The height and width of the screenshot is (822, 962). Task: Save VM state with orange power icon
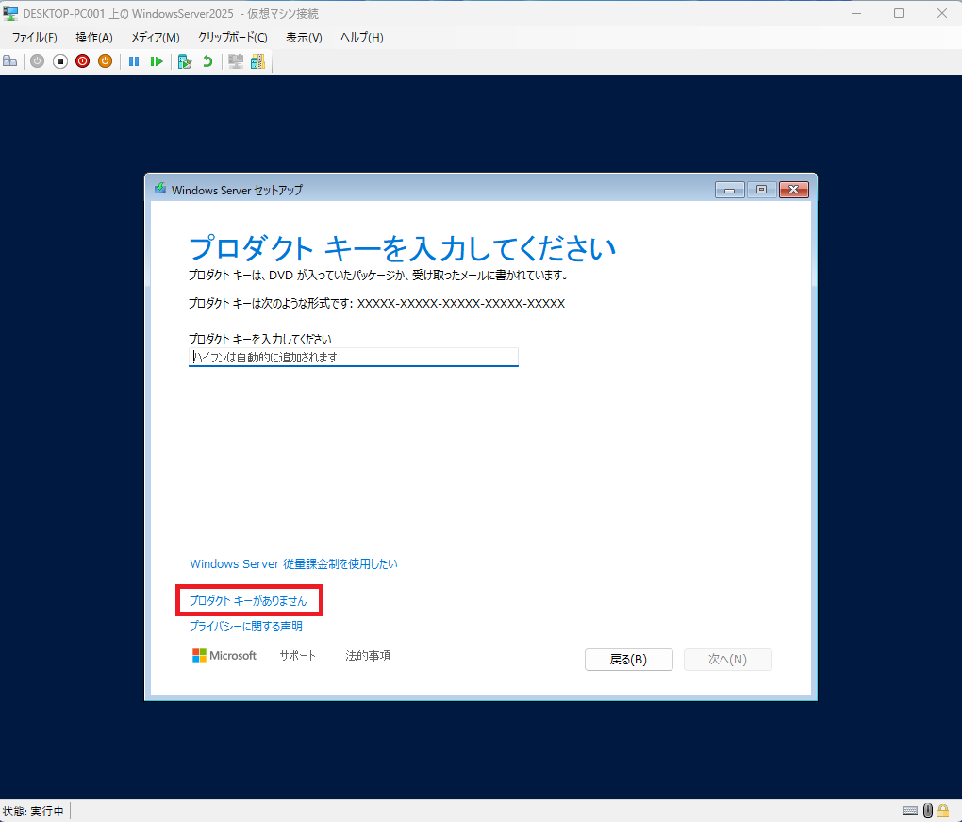point(105,61)
